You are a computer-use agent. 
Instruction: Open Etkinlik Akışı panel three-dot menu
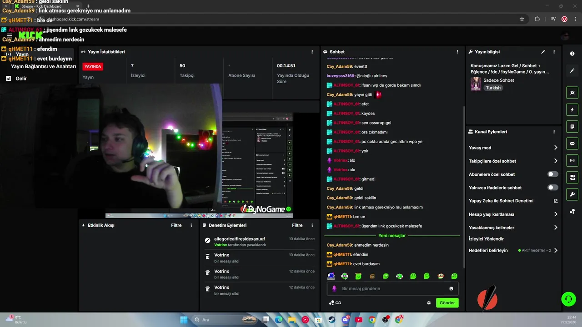tap(191, 225)
